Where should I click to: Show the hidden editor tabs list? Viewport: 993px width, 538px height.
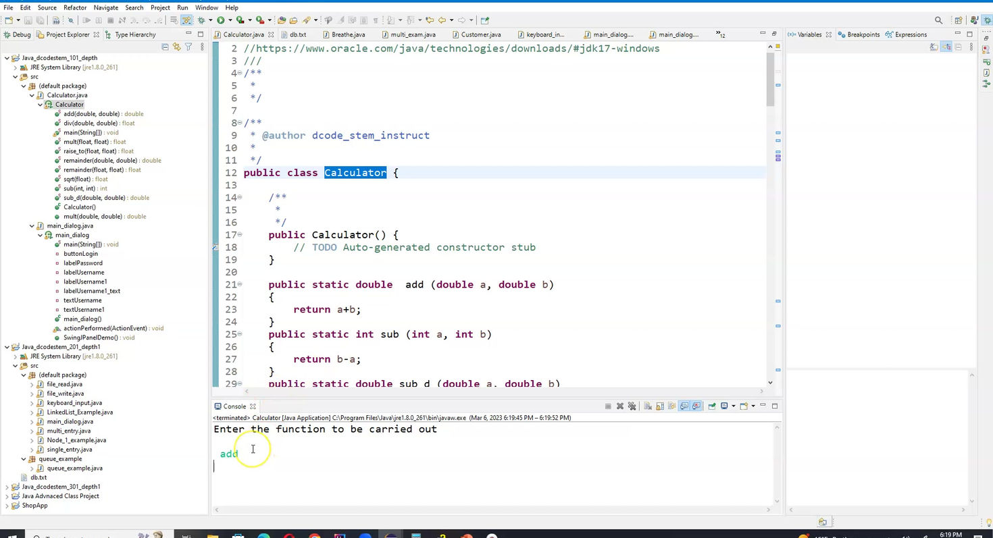click(721, 34)
